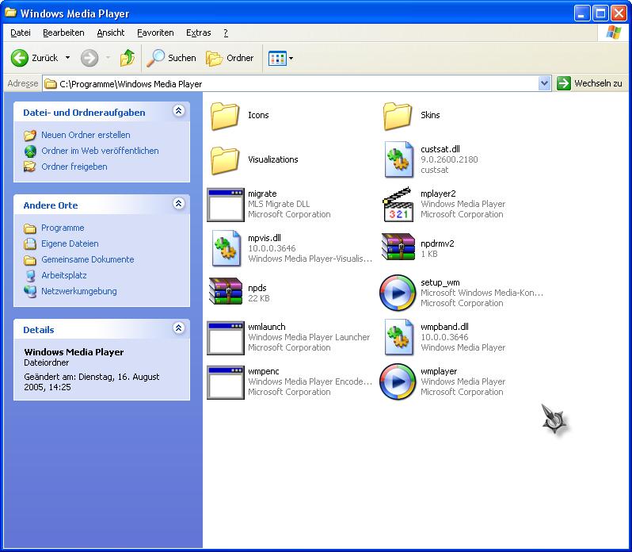Viewport: 632px width, 552px height.
Task: Click the mplayer2 clapperboard icon
Action: pos(398,204)
